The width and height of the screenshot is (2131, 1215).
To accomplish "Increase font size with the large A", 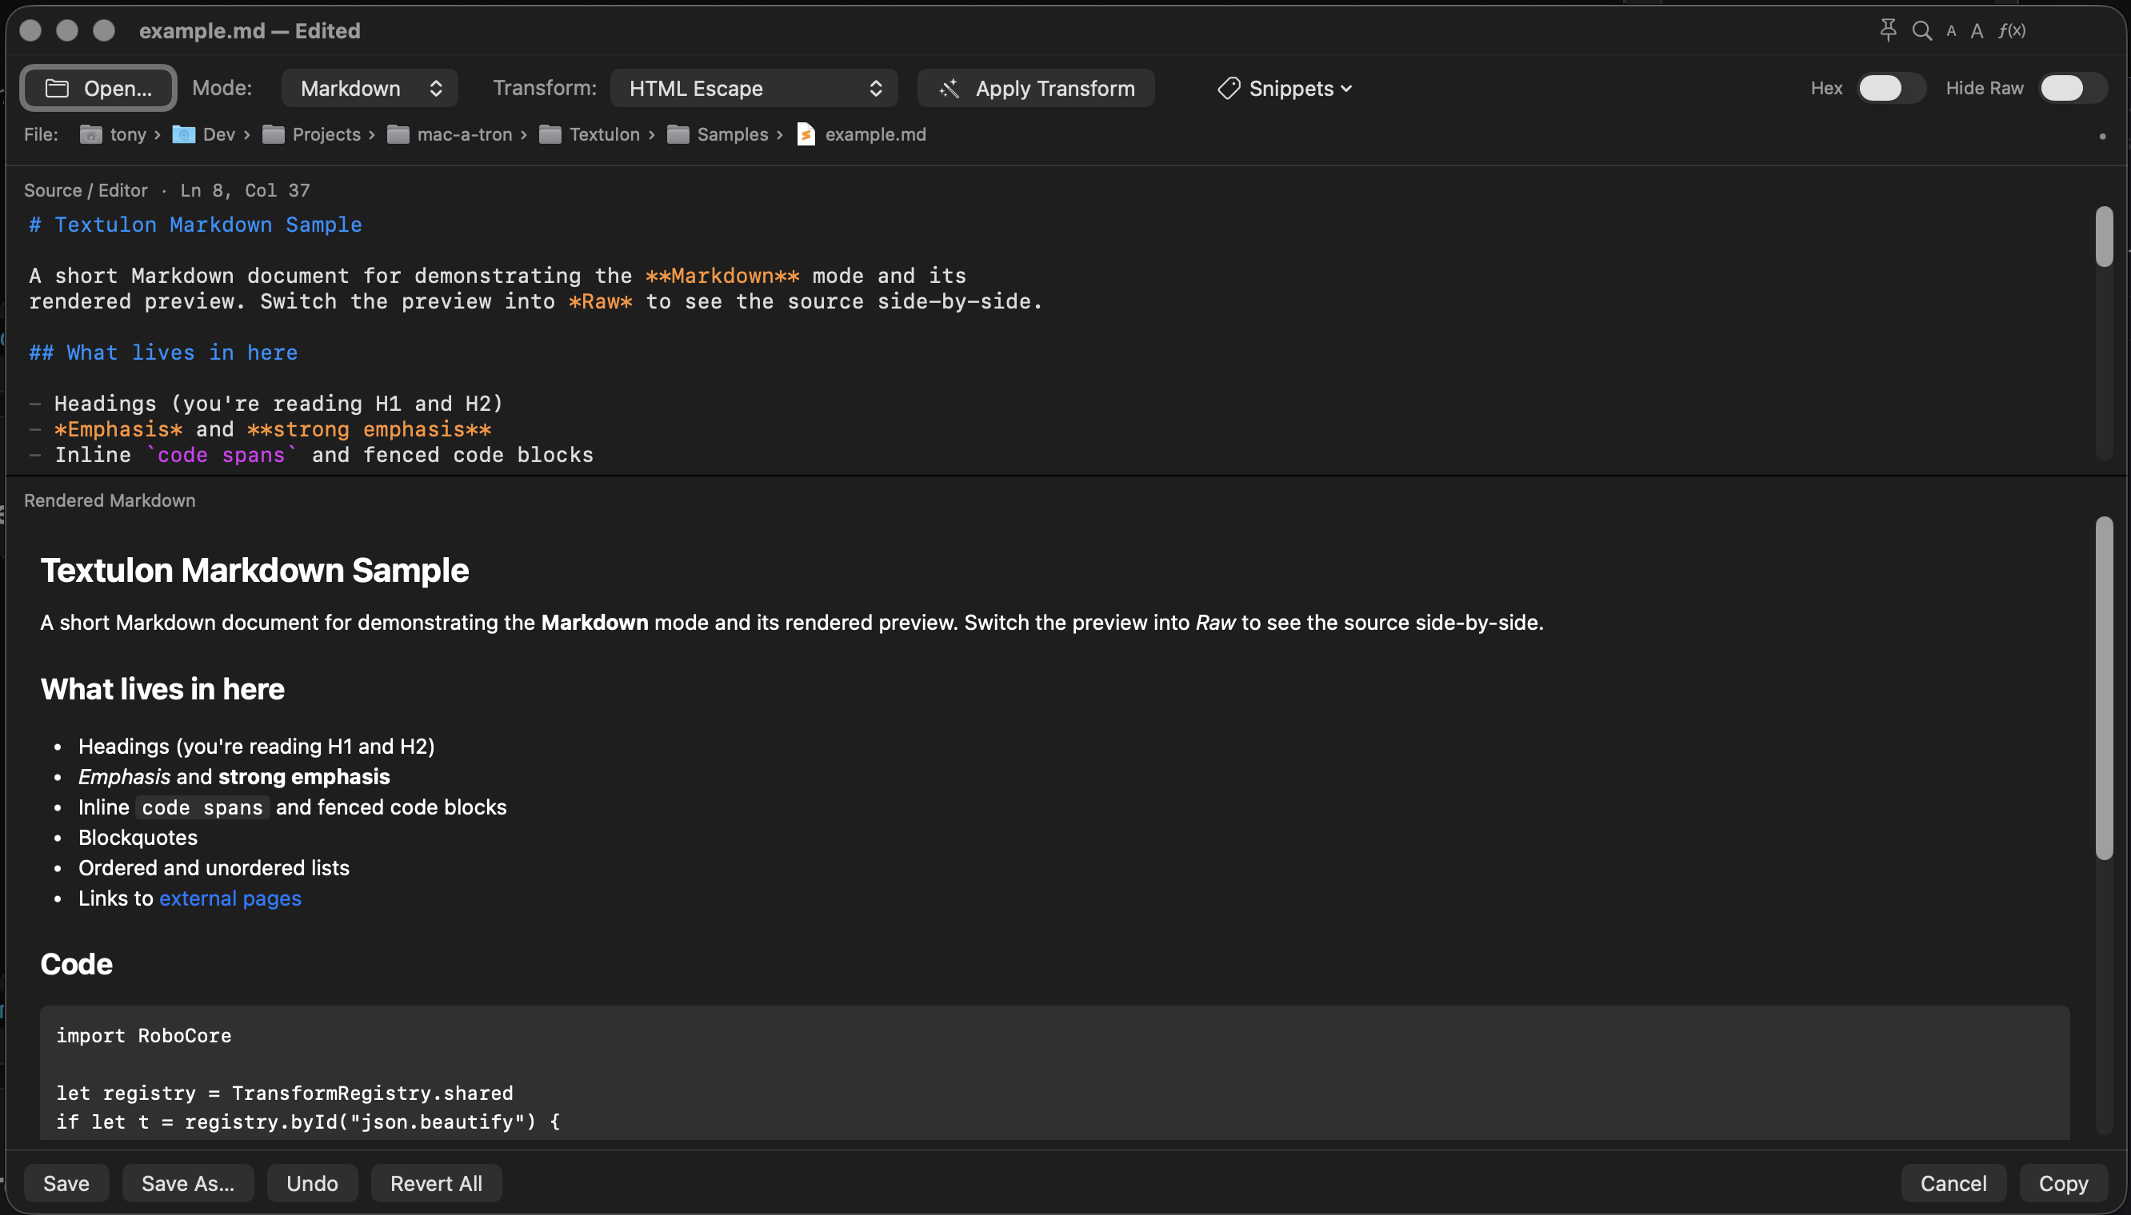I will [1977, 31].
